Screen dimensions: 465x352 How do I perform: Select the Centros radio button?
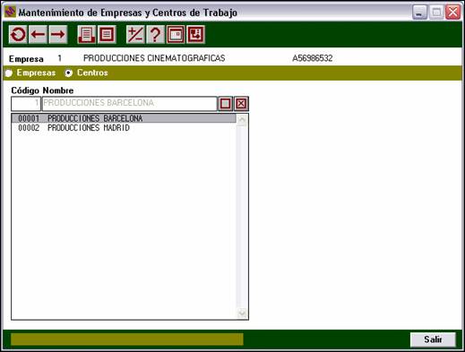(69, 73)
